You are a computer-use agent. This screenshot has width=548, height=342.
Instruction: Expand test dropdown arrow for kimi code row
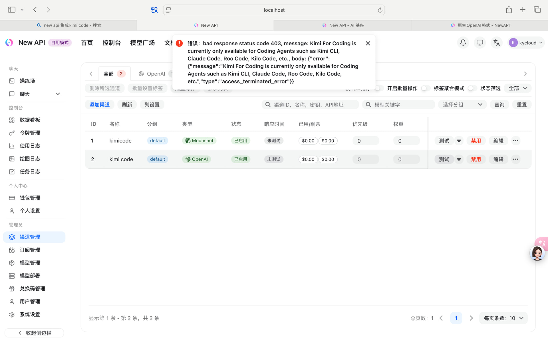coord(459,159)
